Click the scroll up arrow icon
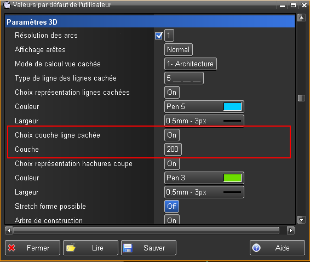Viewport: 310px width, 262px height. tap(301, 18)
